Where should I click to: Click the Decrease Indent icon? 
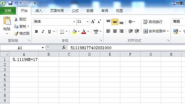(x=131, y=31)
